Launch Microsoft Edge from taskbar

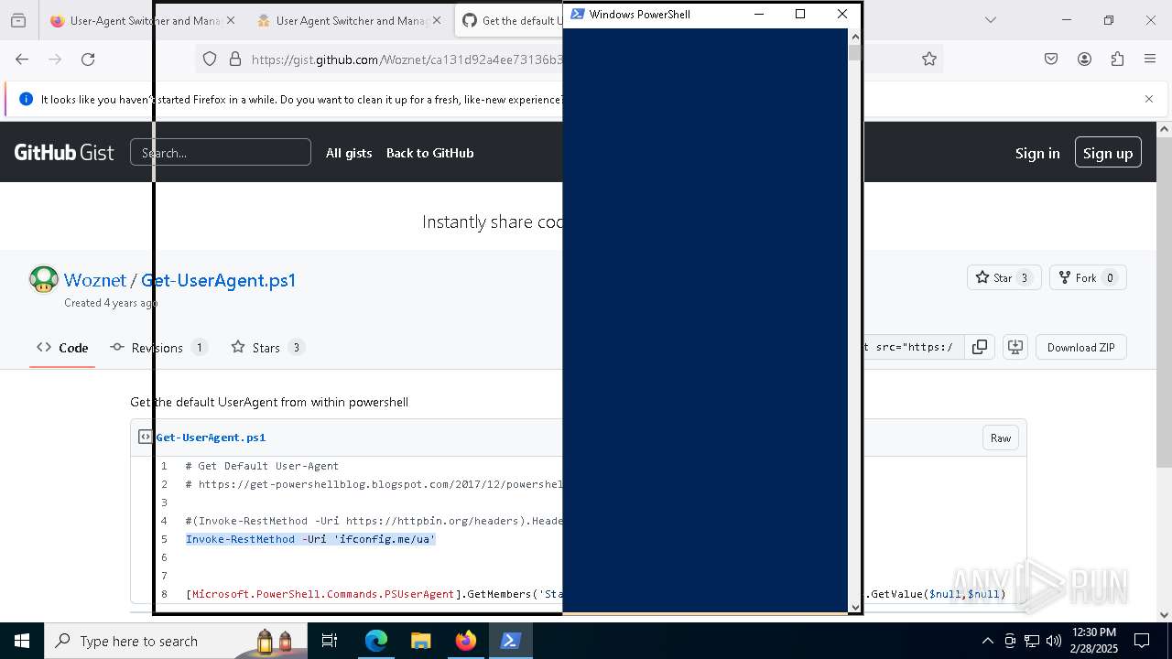coord(376,641)
